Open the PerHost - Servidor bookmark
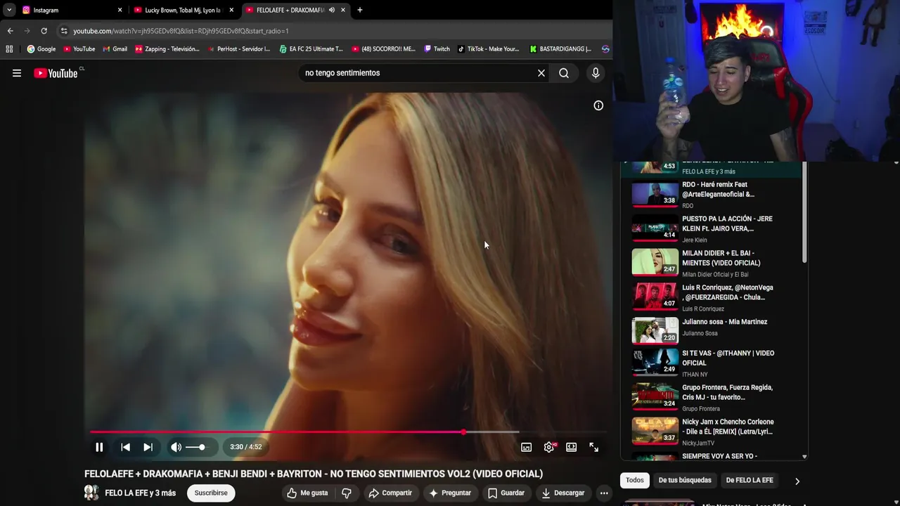Screen dimensions: 900x506 tap(238, 49)
